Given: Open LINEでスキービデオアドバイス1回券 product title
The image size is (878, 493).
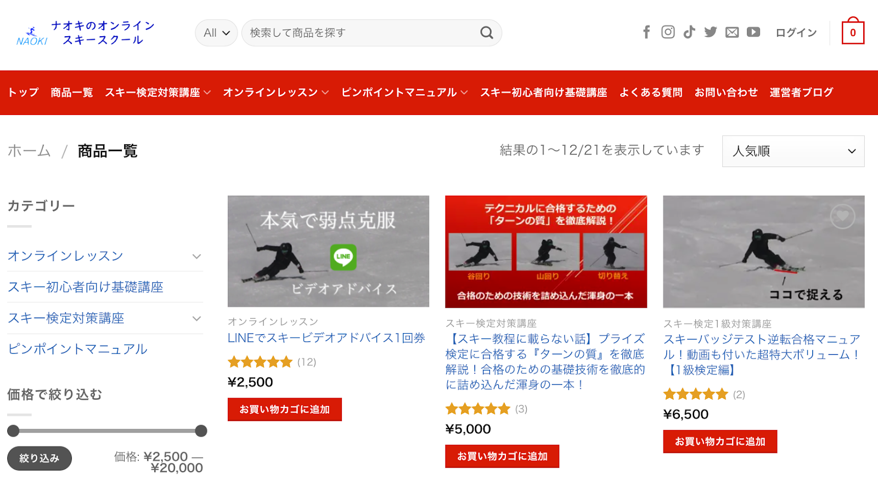Looking at the screenshot, I should click(x=327, y=338).
